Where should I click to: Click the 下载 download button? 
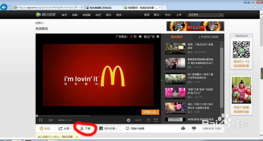[85, 128]
